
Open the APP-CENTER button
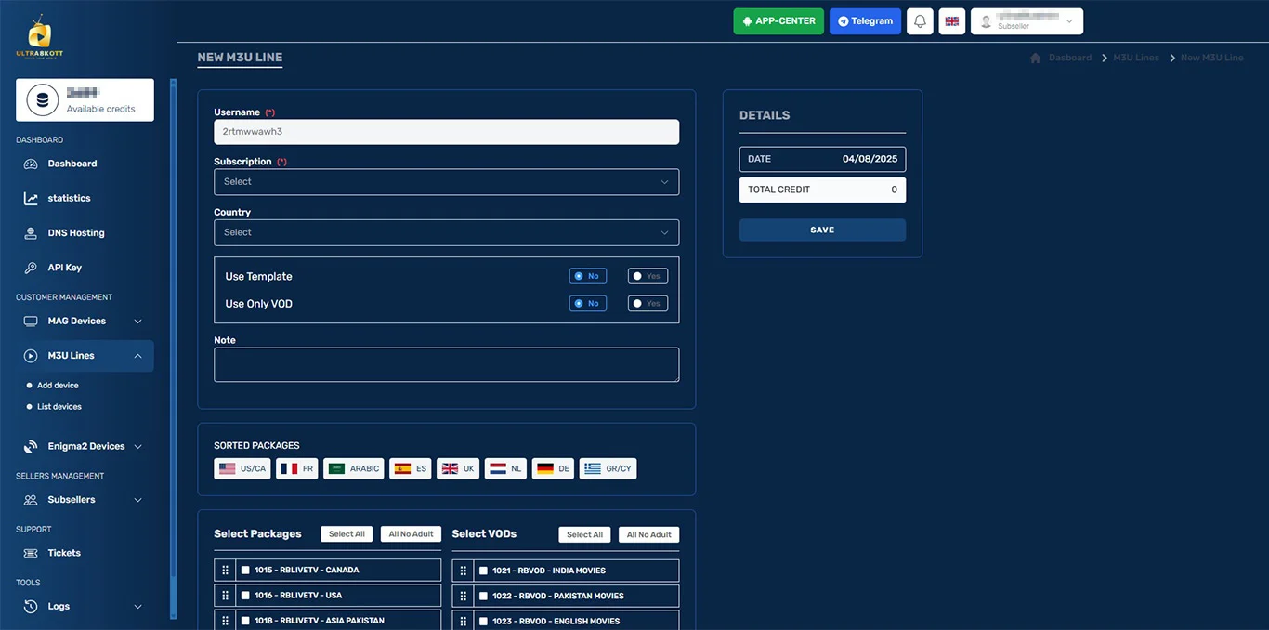[778, 21]
